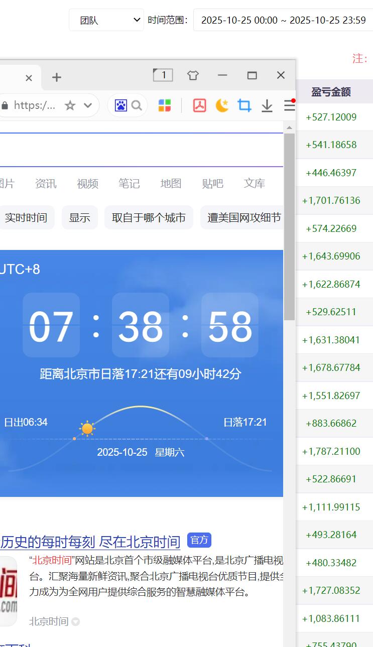
Task: Start the screenshot crop tool
Action: click(244, 105)
